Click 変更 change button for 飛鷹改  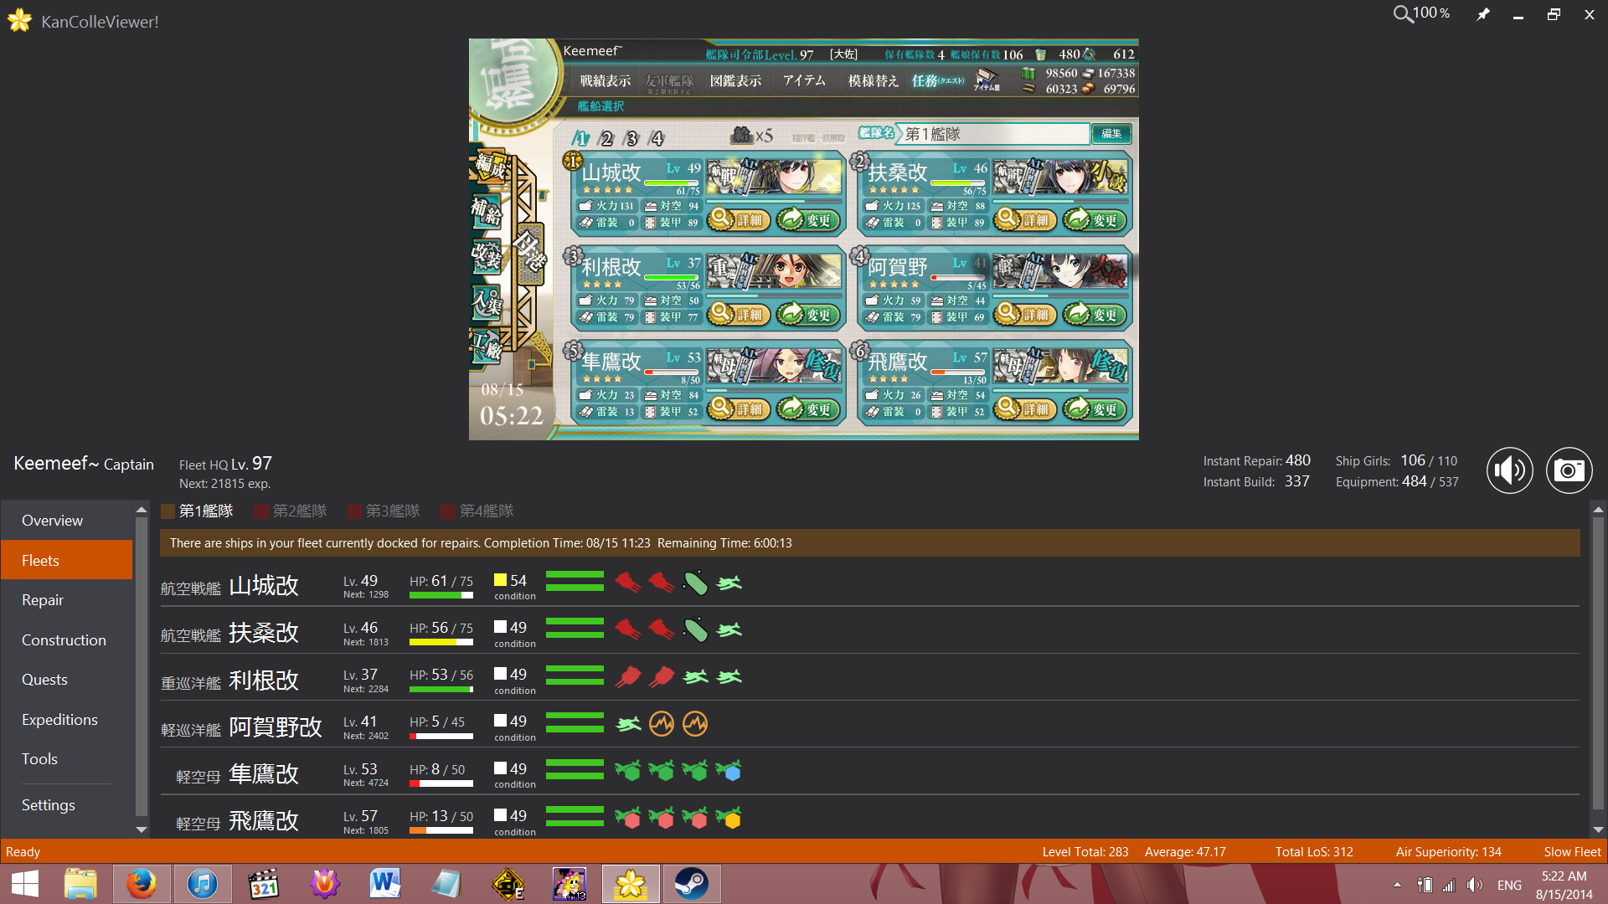click(x=1095, y=409)
